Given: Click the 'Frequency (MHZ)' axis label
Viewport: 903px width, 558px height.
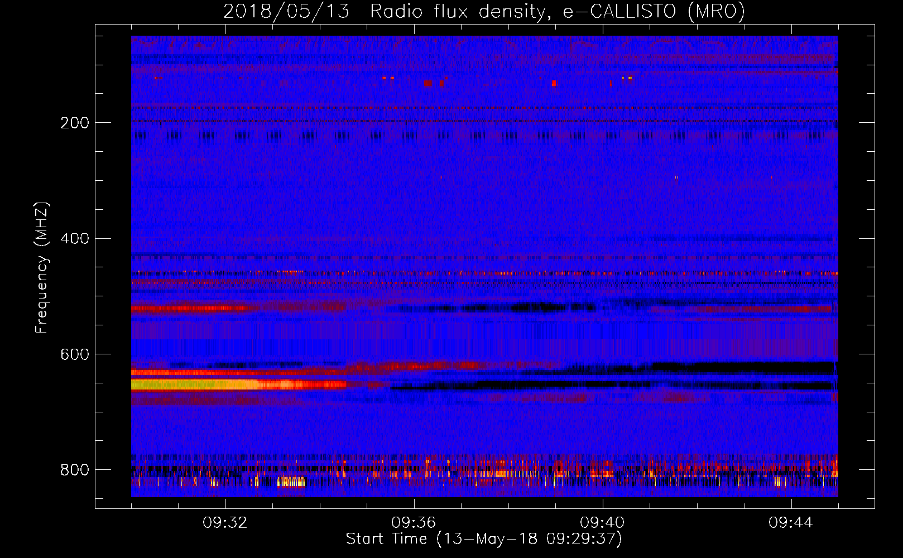Looking at the screenshot, I should click(42, 268).
